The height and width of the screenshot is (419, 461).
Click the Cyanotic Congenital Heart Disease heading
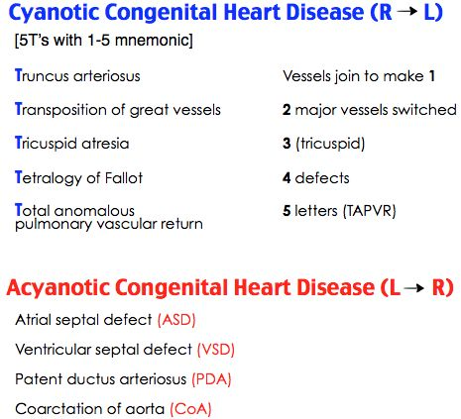(225, 13)
